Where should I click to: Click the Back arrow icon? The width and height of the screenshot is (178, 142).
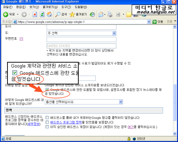pos(6,14)
